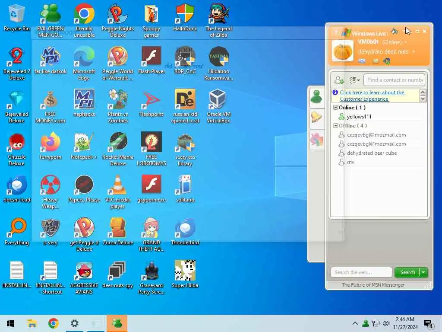The height and width of the screenshot is (332, 442).
Task: Switch to the green buddy side tab
Action: pyautogui.click(x=316, y=97)
